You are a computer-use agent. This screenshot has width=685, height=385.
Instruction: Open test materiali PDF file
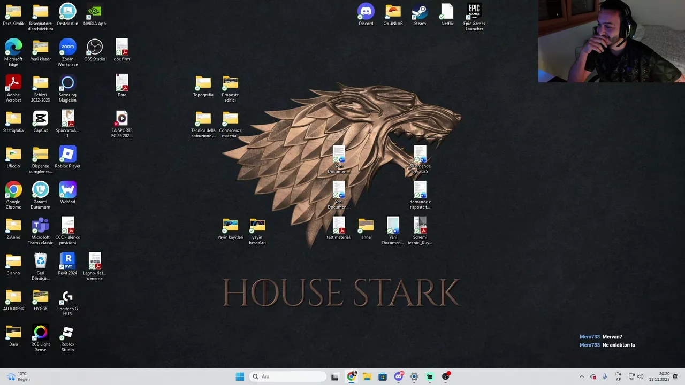point(339,229)
